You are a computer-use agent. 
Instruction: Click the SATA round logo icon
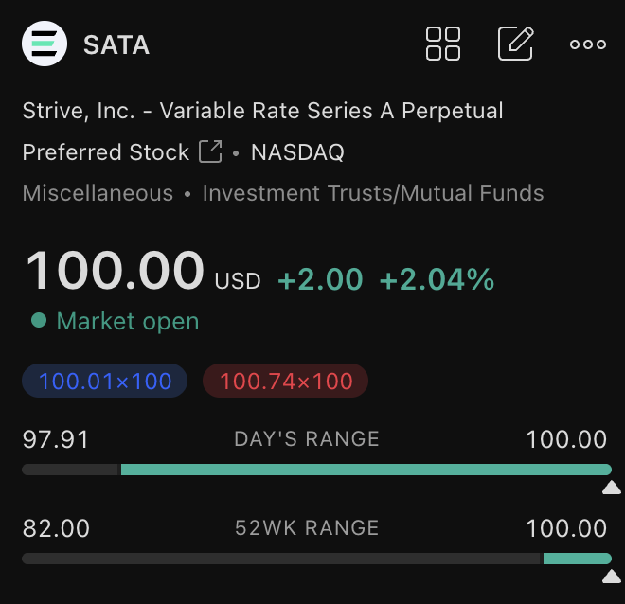[45, 44]
